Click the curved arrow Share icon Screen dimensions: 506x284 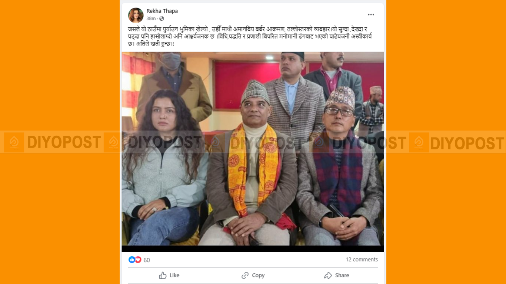[x=328, y=275]
